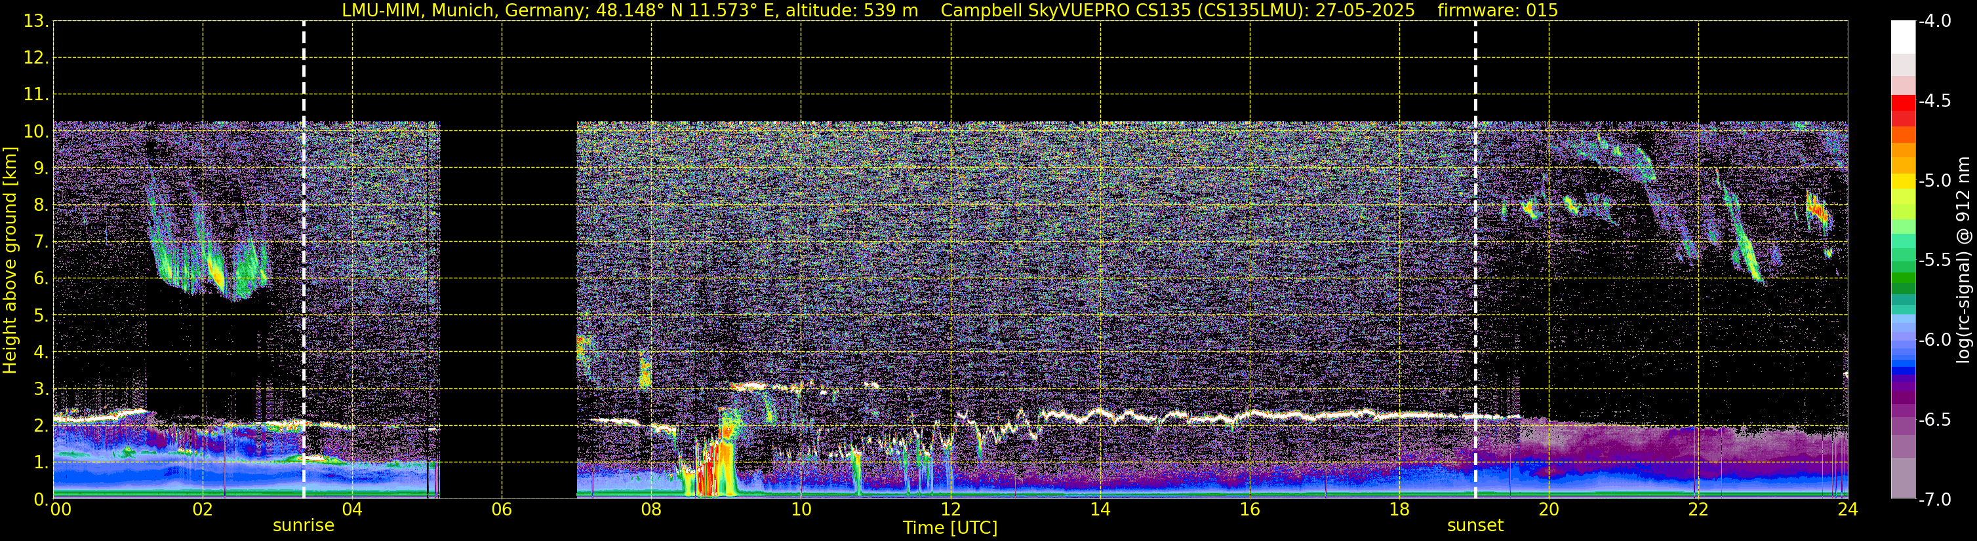
Task: Click the '9' height tick label
Action: pos(39,168)
